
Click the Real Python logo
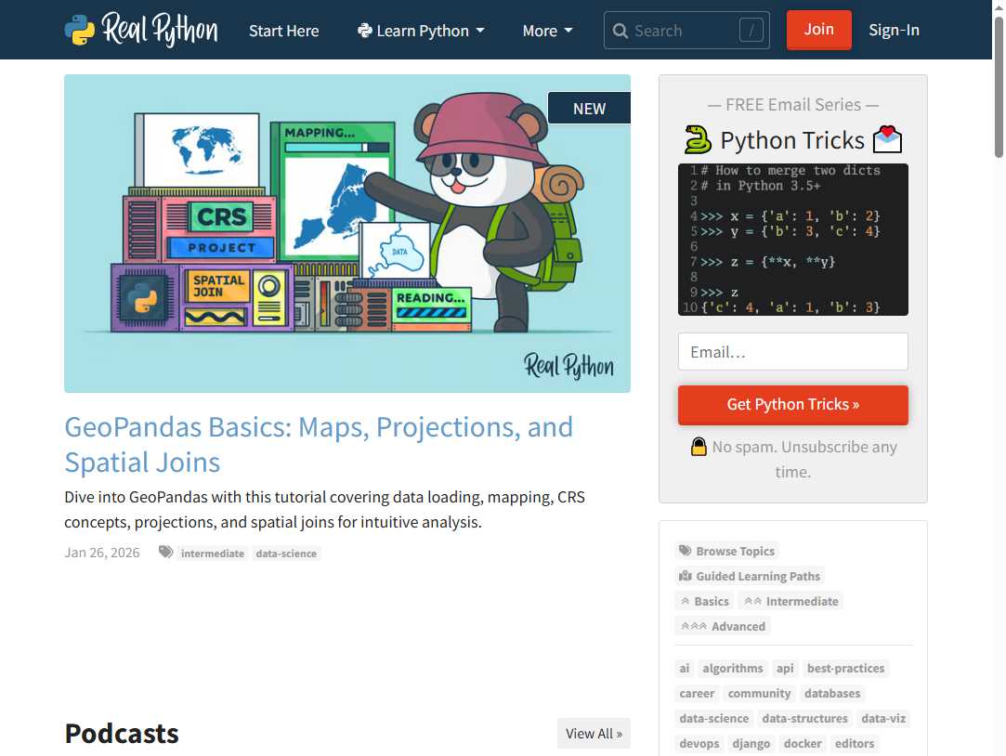tap(141, 30)
